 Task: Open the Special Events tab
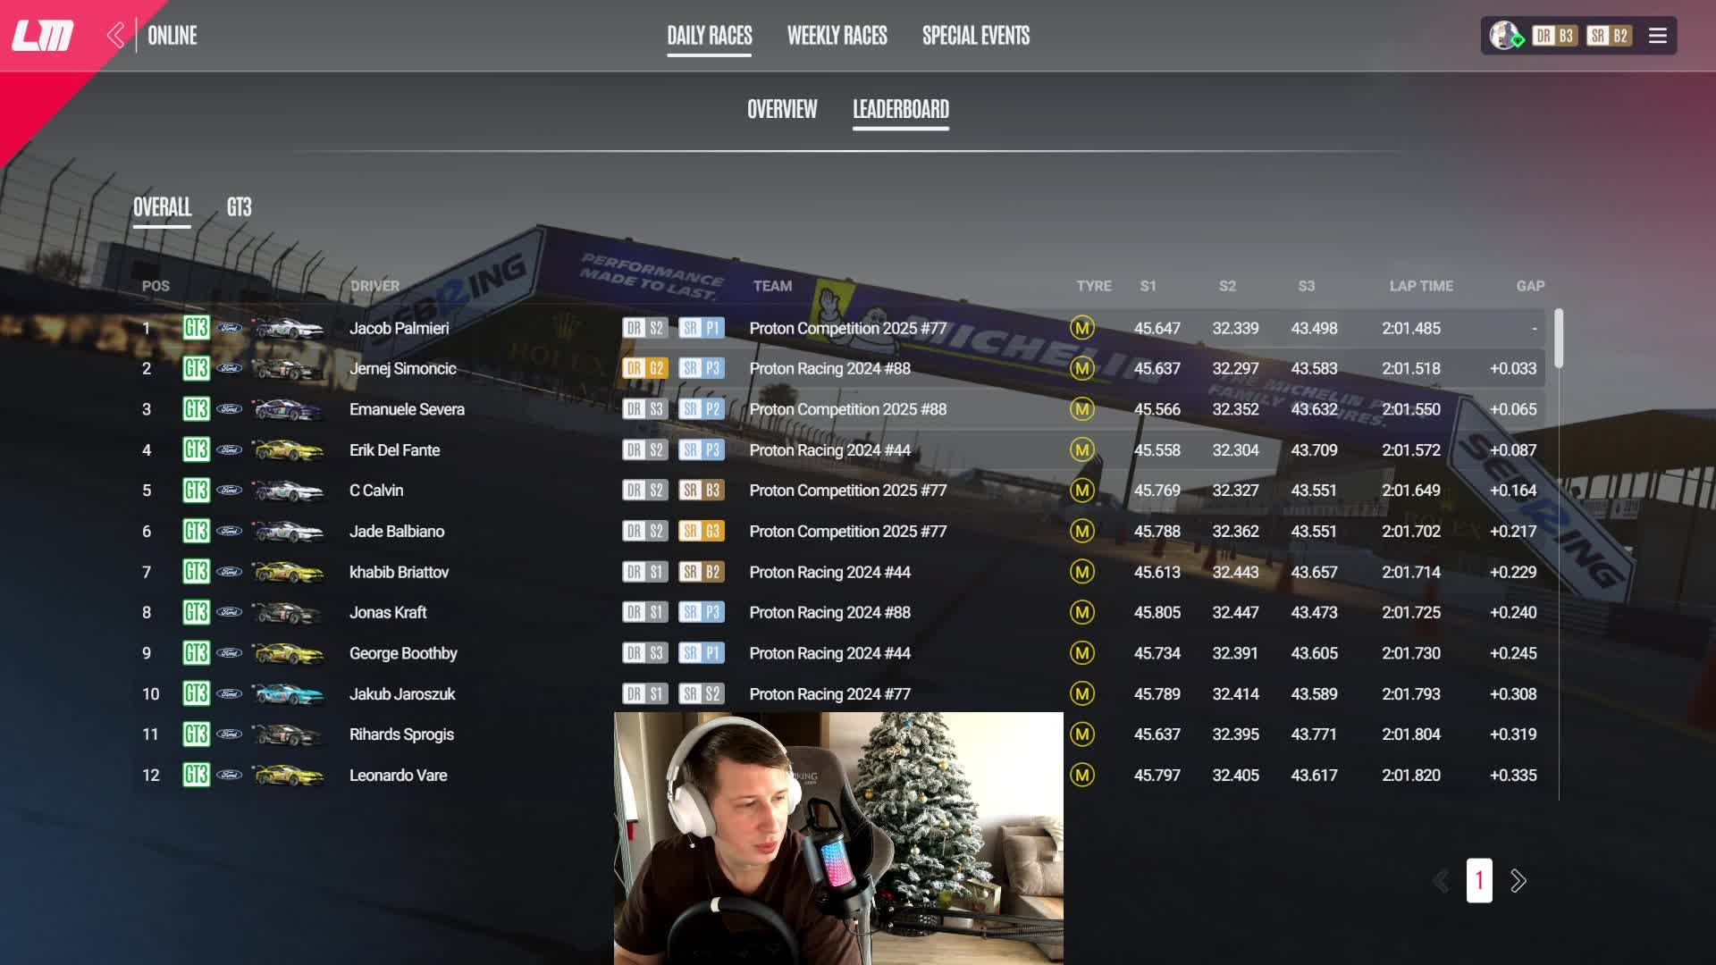click(975, 36)
